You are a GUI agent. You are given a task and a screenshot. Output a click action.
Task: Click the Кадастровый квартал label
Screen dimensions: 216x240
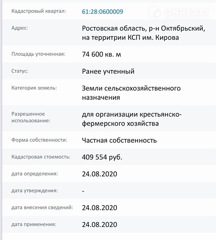(38, 11)
